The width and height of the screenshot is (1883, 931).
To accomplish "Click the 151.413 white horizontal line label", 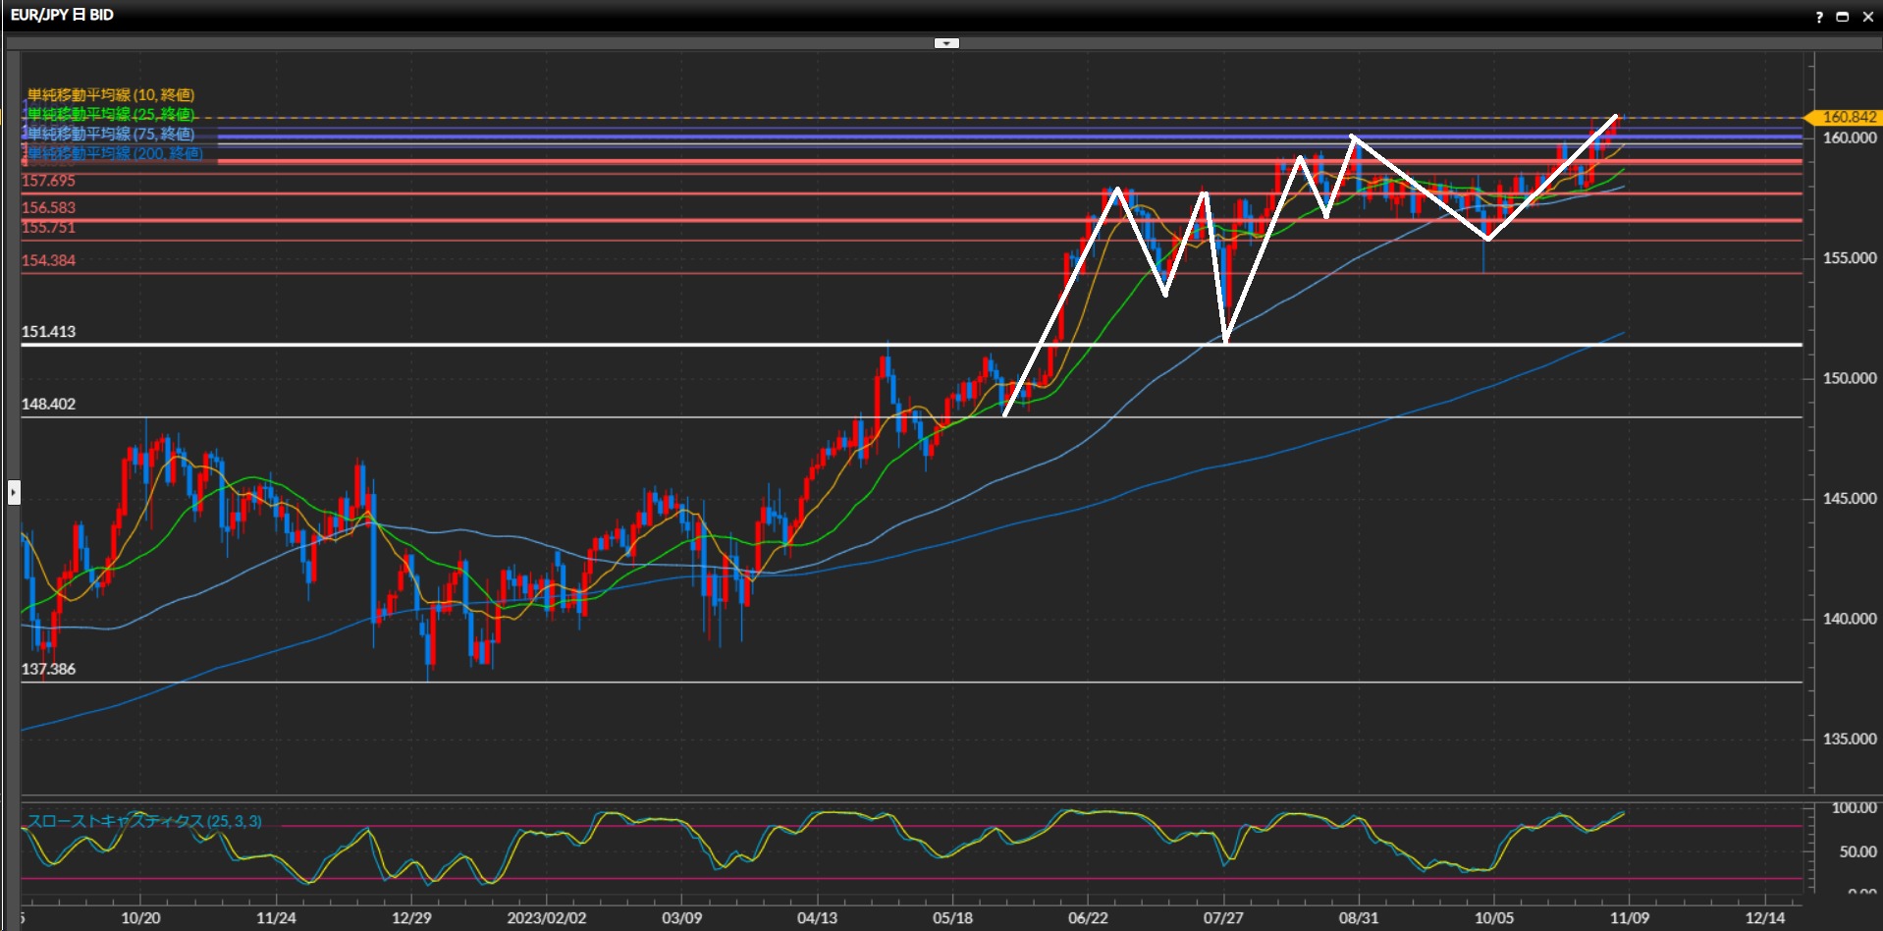I will (48, 332).
